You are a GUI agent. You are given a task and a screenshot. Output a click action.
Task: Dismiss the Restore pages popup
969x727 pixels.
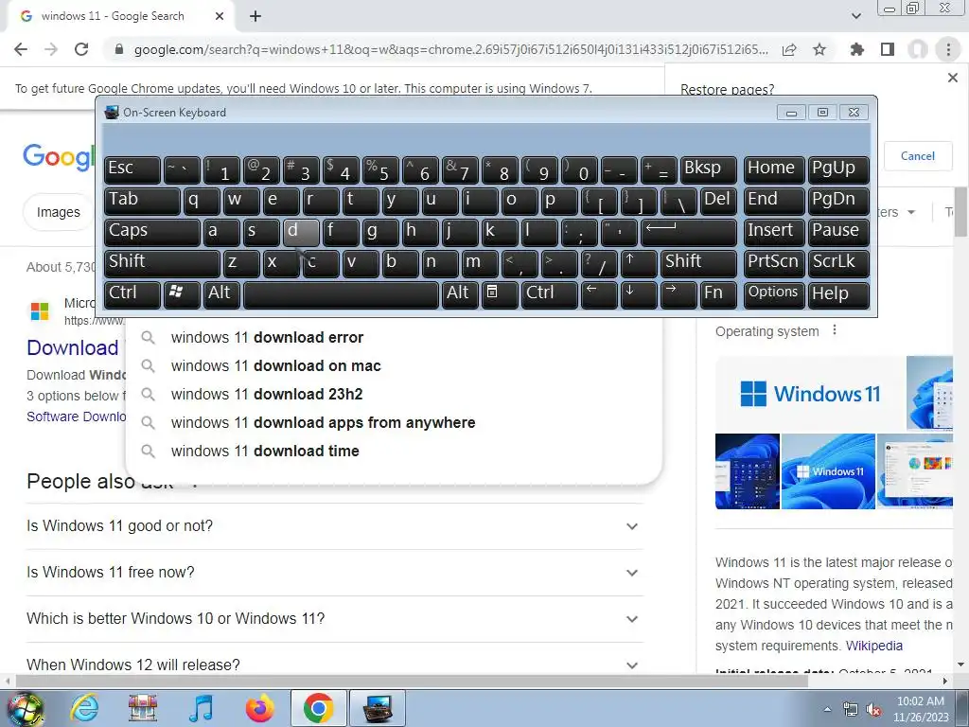(x=952, y=78)
